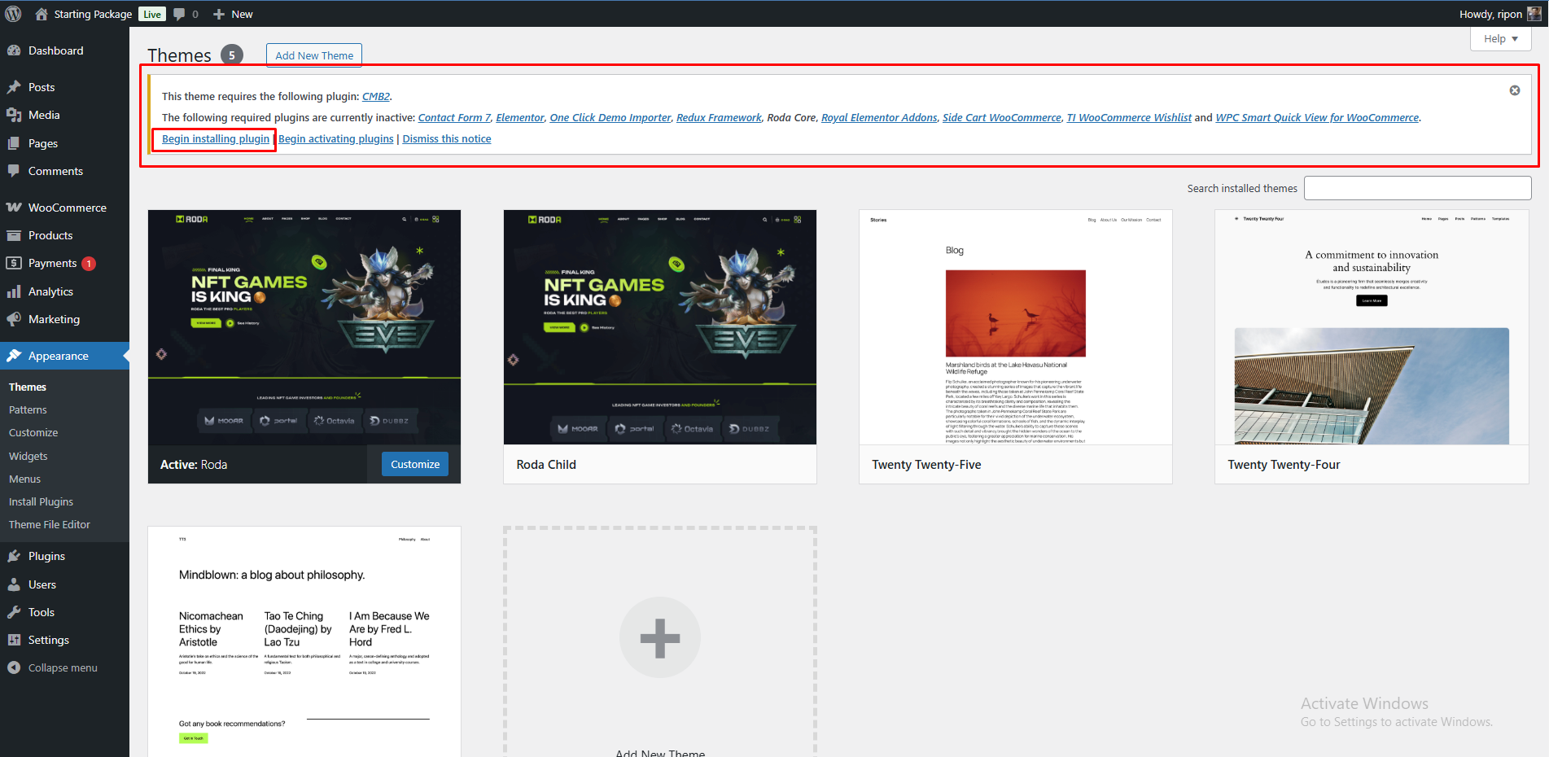Click the plus New icon
Screen dimensions: 1549x757
click(x=219, y=14)
